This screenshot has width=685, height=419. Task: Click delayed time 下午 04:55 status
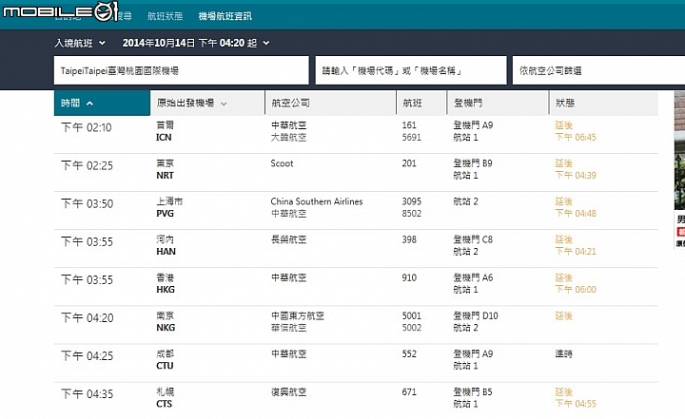click(x=576, y=404)
